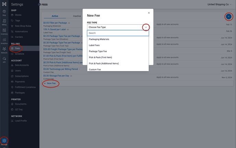Open 15% % Saved per Label fee
Screen dimensions: 236x148
click(54, 29)
